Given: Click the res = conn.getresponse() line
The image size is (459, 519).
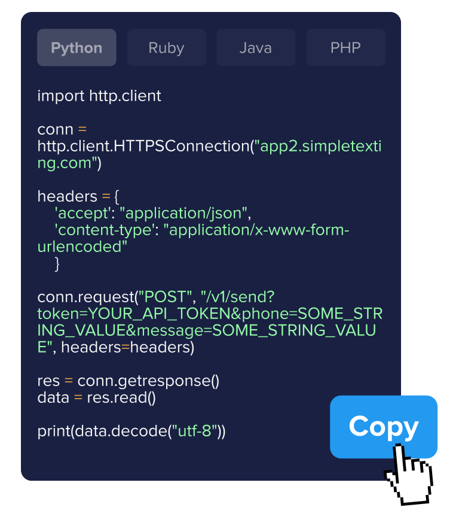Looking at the screenshot, I should [128, 380].
